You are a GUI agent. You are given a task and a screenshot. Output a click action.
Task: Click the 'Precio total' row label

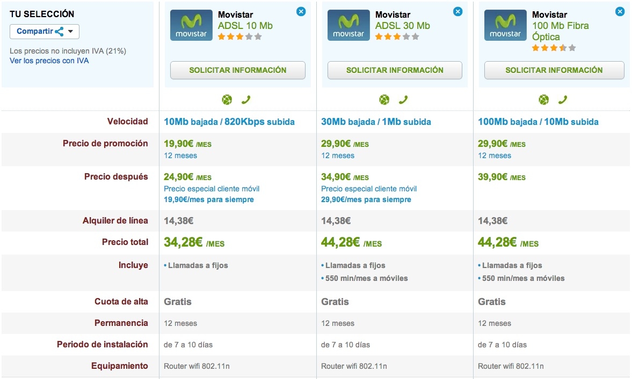click(125, 242)
